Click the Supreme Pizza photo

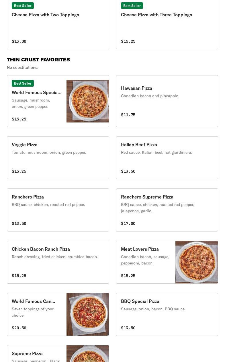(x=88, y=354)
